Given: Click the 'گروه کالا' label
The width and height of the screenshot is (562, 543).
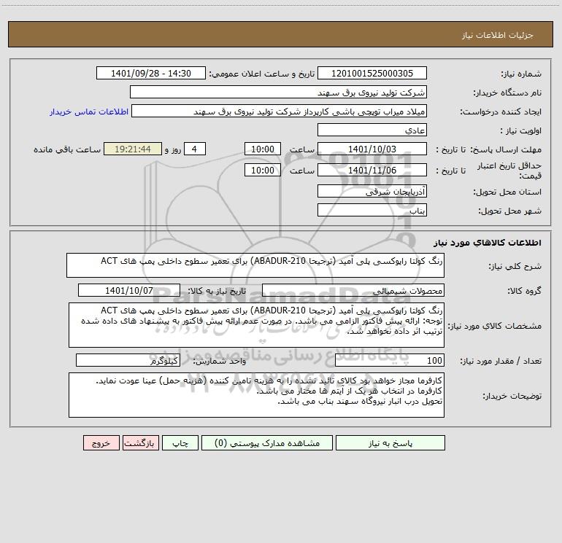Looking at the screenshot, I should click(x=524, y=291).
